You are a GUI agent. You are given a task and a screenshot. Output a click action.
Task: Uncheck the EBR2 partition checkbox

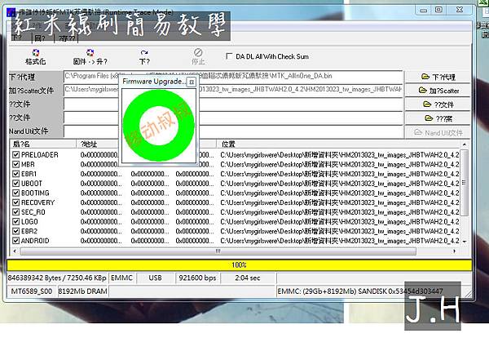[x=16, y=231]
